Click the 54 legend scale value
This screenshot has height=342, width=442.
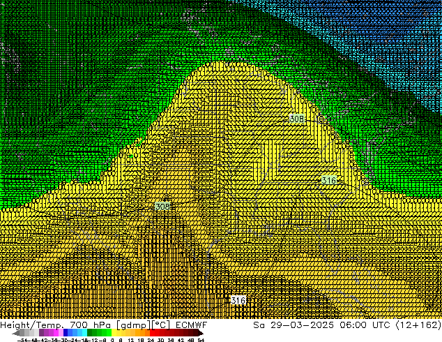click(201, 340)
